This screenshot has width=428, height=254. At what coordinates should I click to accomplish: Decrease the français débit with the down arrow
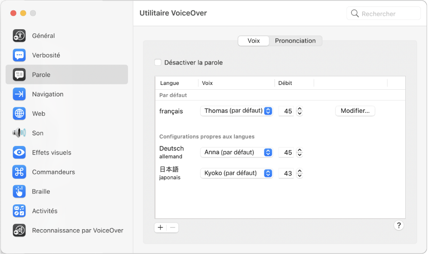pos(300,113)
